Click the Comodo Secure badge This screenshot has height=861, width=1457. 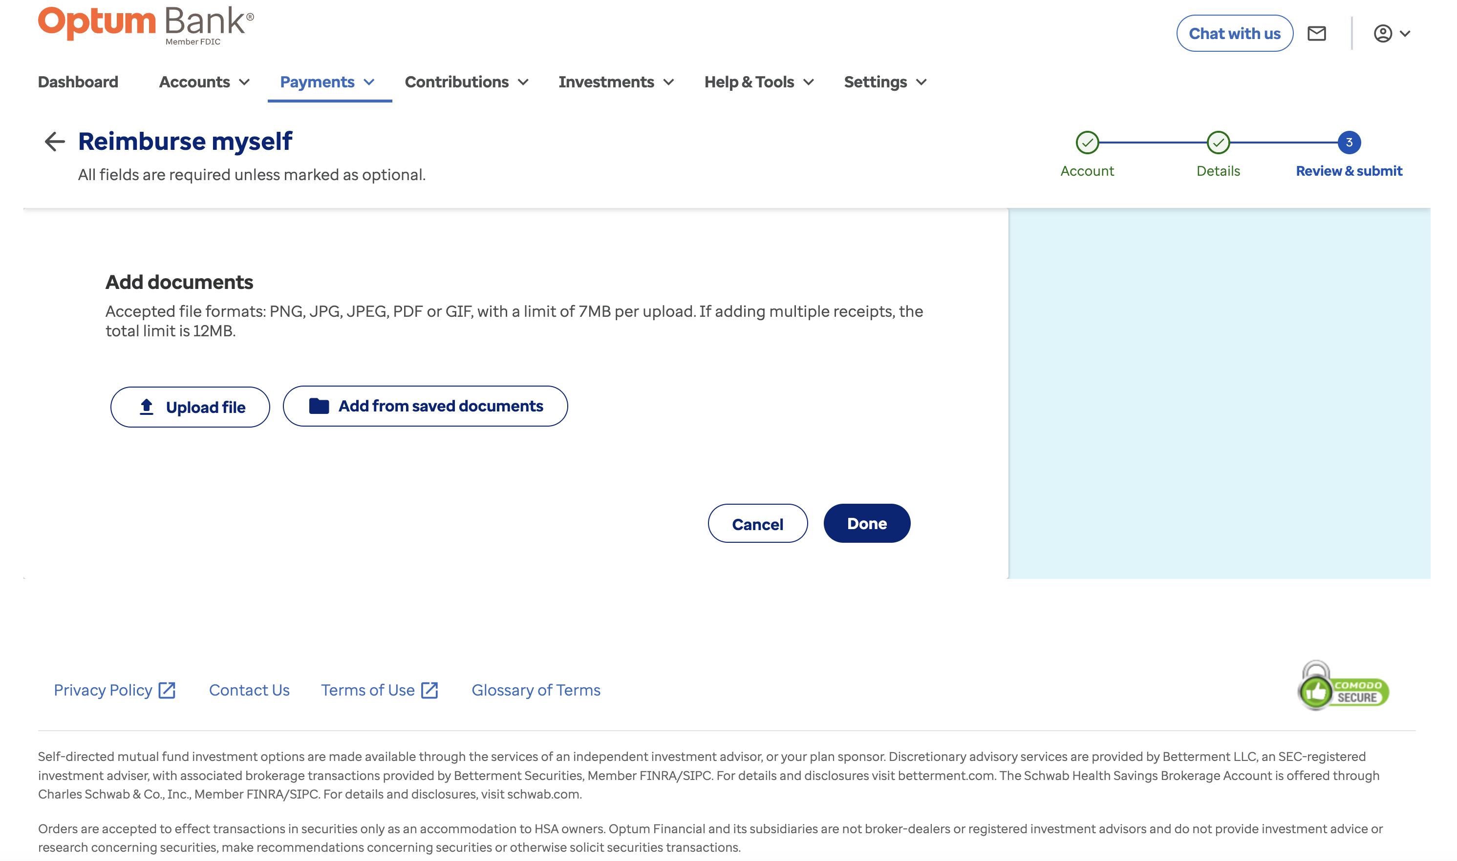click(1343, 686)
